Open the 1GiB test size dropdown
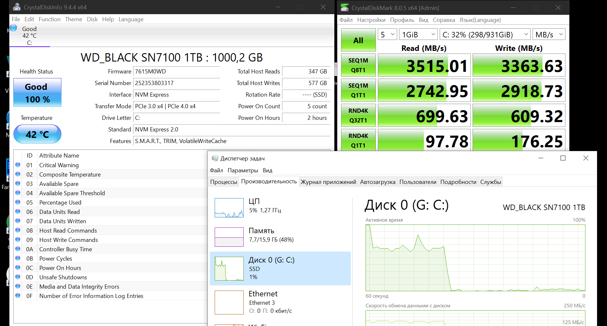Screen dimensions: 607x326 (x=418, y=34)
